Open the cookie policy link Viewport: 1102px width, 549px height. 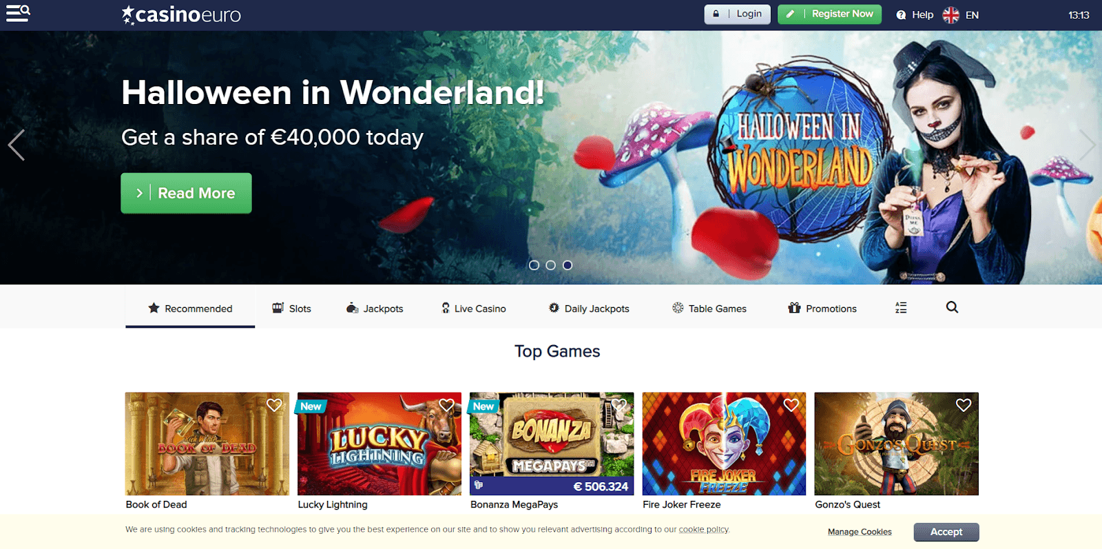(x=703, y=530)
